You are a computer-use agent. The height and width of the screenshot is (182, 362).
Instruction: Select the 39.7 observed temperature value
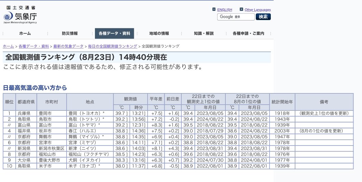click(122, 113)
